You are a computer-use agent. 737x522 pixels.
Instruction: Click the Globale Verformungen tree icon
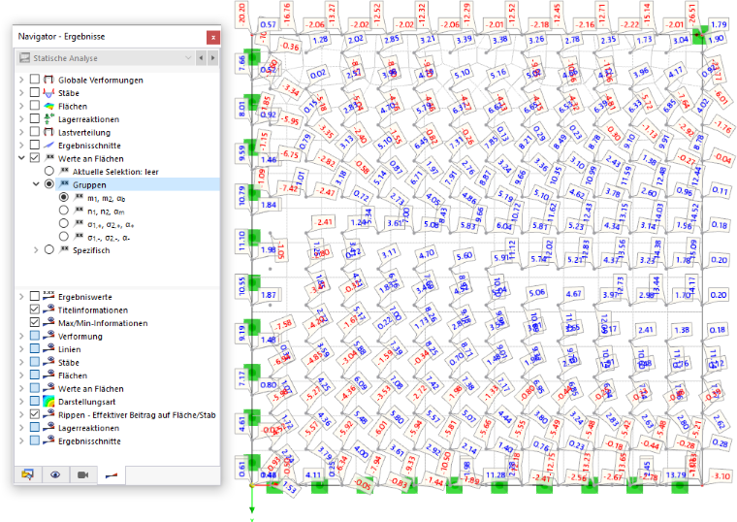pyautogui.click(x=48, y=80)
